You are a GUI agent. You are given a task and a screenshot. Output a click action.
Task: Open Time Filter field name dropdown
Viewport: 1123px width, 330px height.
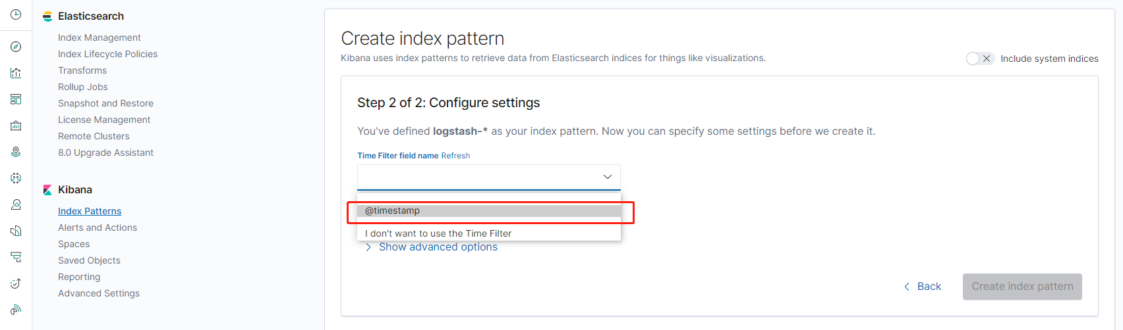click(x=488, y=177)
